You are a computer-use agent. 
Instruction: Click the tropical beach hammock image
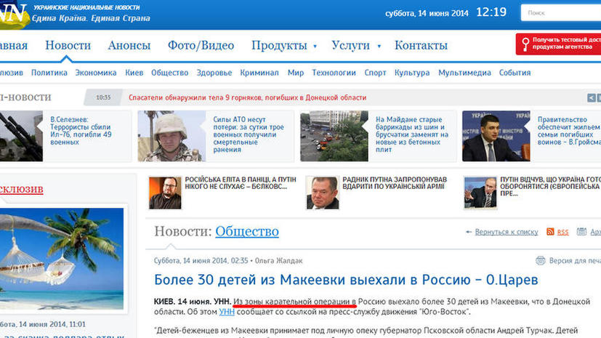(x=62, y=259)
